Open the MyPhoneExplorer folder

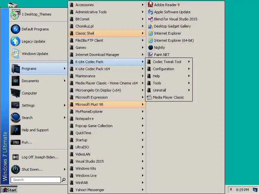click(x=107, y=112)
